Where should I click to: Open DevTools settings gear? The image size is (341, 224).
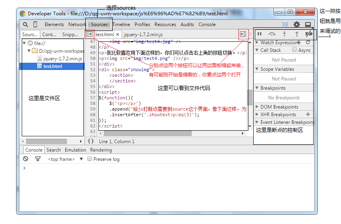coord(297,25)
